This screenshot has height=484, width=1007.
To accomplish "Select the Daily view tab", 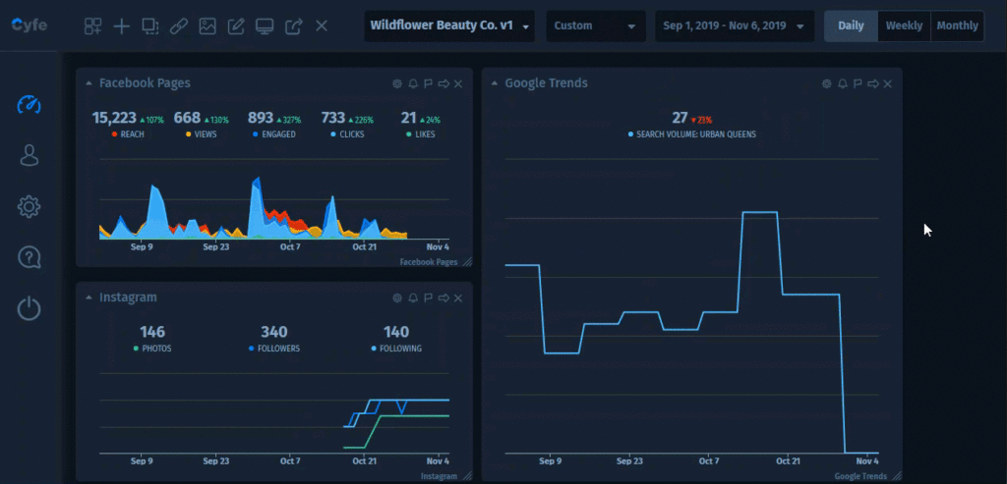I will [x=851, y=27].
